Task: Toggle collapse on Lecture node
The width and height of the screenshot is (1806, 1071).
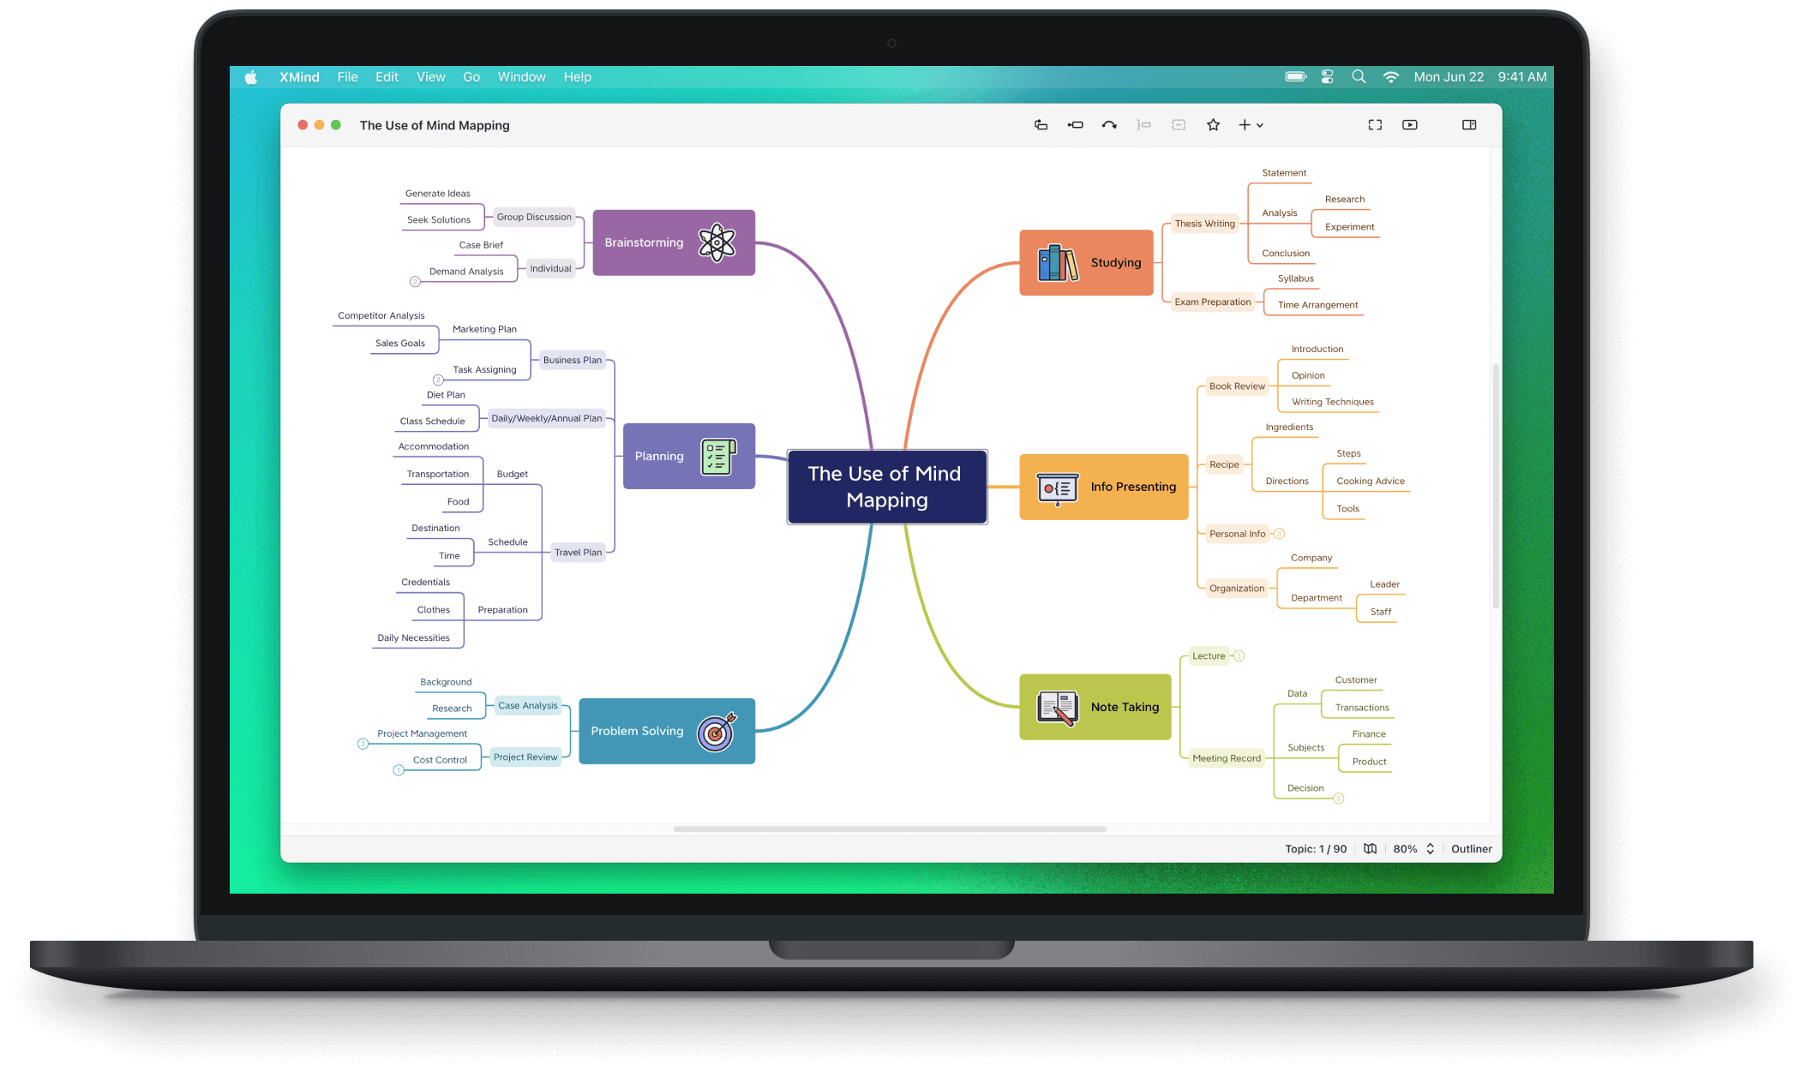Action: (1237, 655)
